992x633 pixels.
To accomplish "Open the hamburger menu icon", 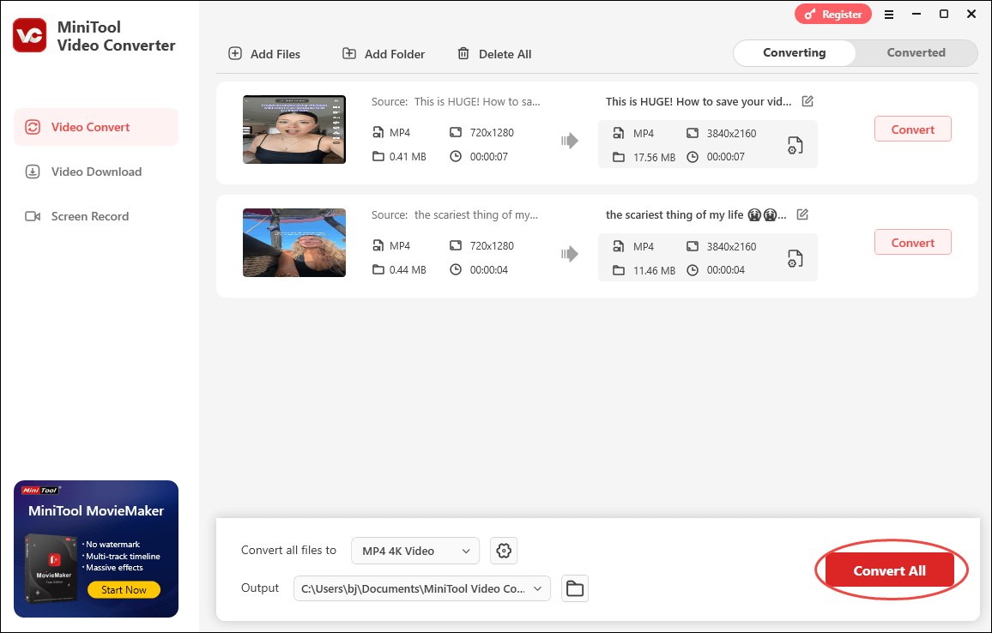I will (889, 15).
